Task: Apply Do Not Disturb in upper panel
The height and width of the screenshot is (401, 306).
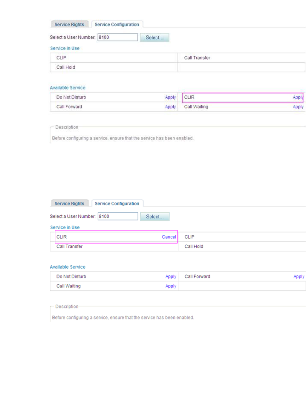Action: pyautogui.click(x=170, y=97)
